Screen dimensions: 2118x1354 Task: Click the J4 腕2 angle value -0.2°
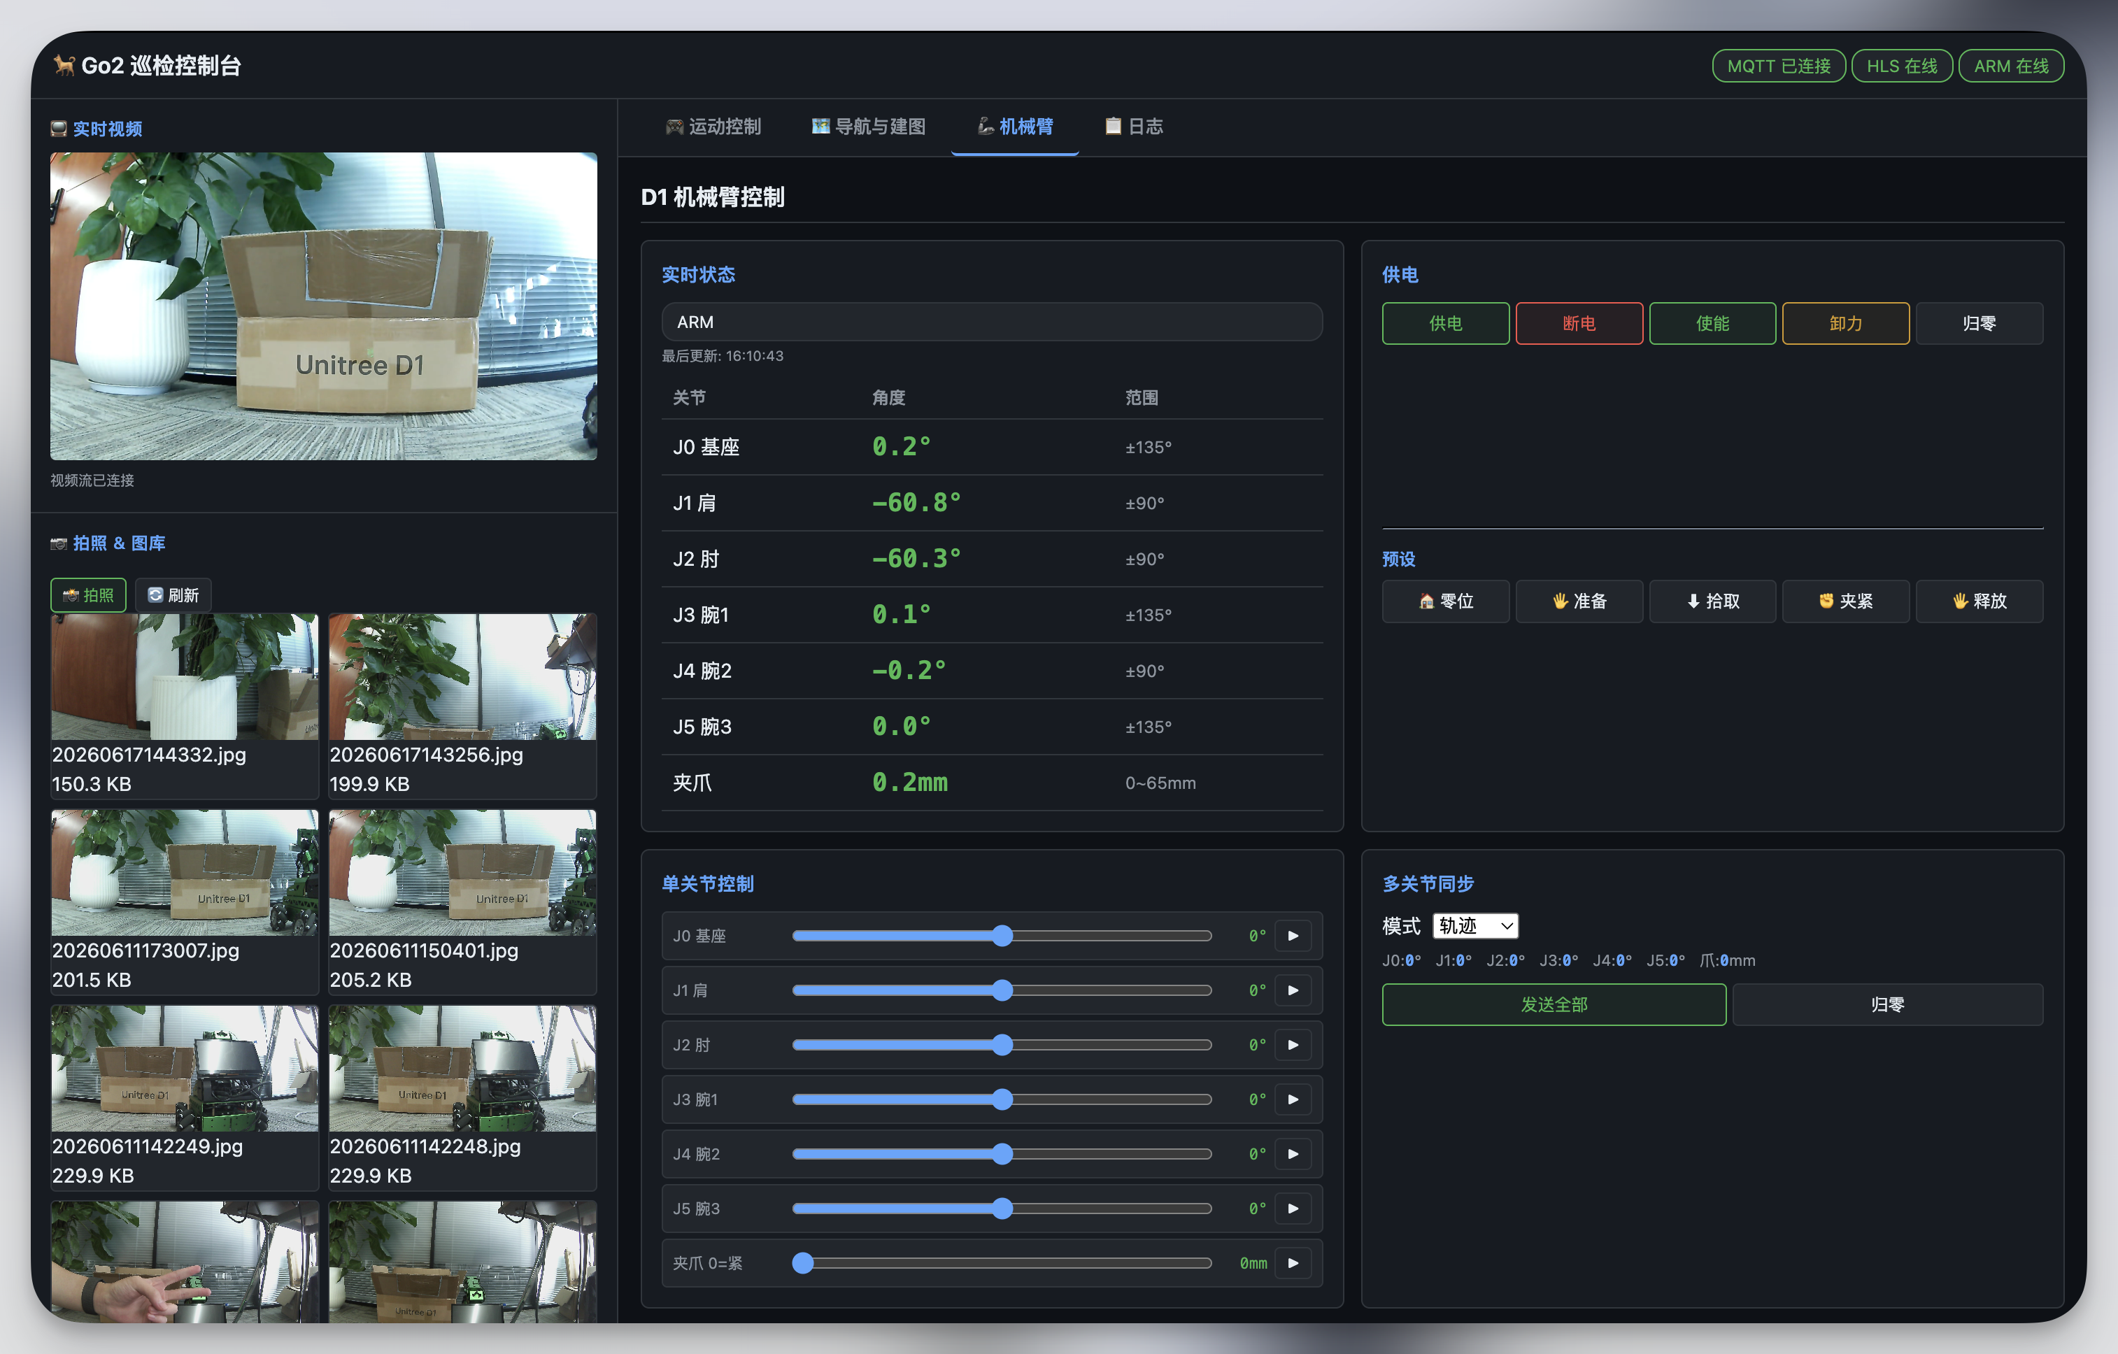point(909,671)
